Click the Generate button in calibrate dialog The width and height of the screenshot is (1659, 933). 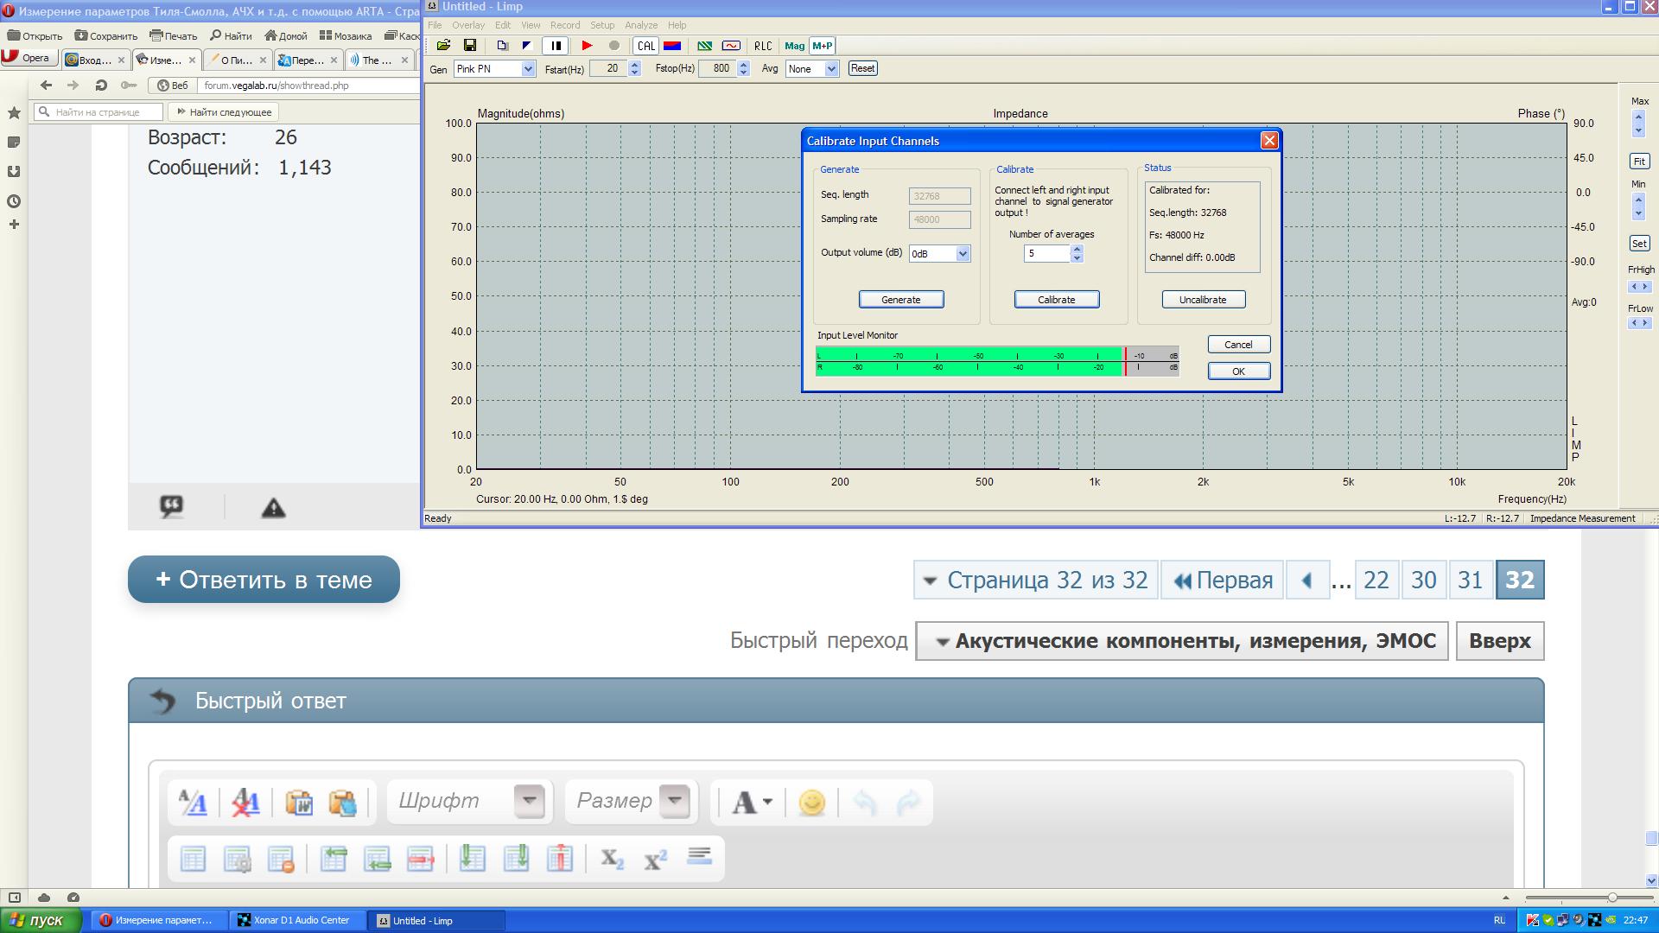(901, 300)
